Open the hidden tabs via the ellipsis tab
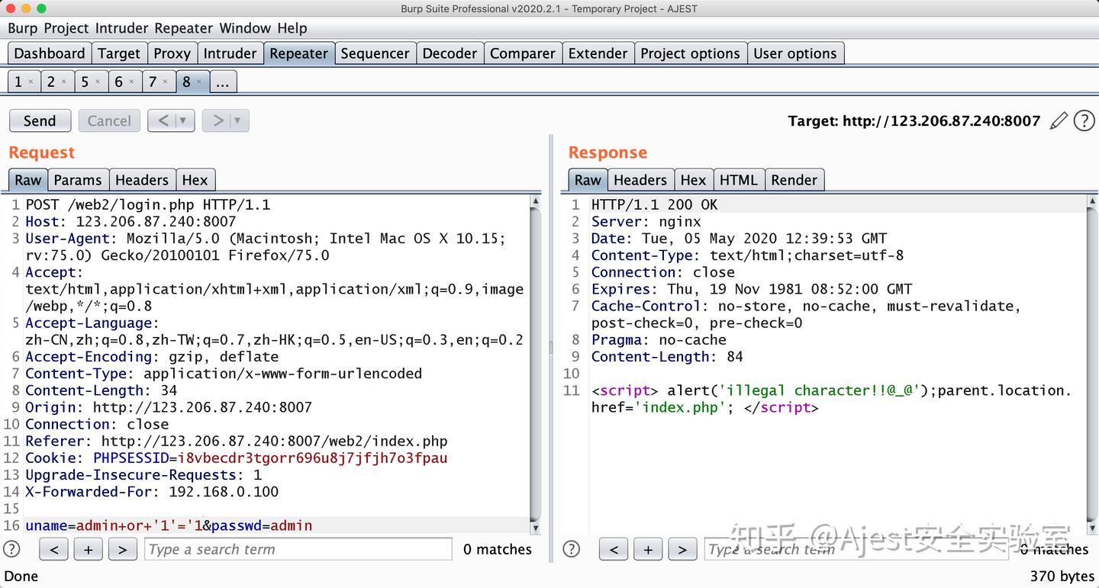 coord(223,81)
